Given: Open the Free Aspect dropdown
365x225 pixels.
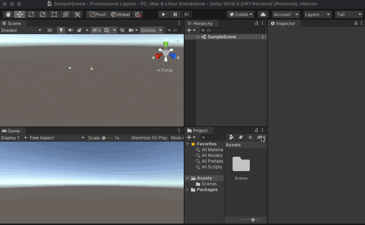Looking at the screenshot, I should coord(57,138).
